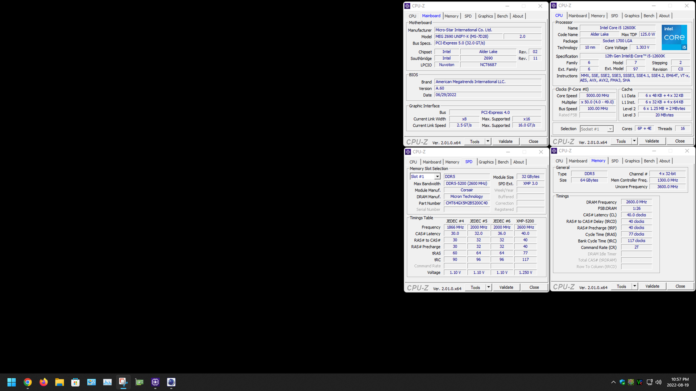Select CPU tab in the Mainboard window
This screenshot has width=696, height=391.
pyautogui.click(x=413, y=16)
